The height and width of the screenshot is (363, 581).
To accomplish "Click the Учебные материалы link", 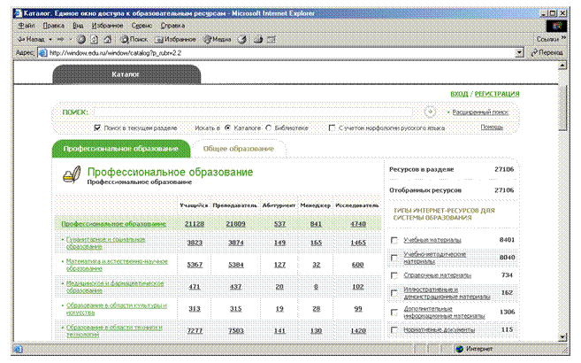I will pyautogui.click(x=432, y=240).
